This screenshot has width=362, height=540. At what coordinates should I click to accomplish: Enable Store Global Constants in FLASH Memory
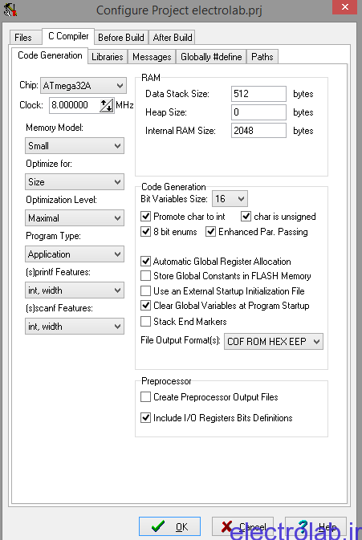(x=146, y=276)
